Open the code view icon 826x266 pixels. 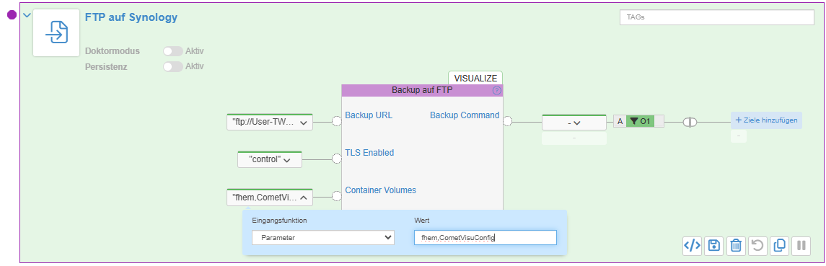692,246
